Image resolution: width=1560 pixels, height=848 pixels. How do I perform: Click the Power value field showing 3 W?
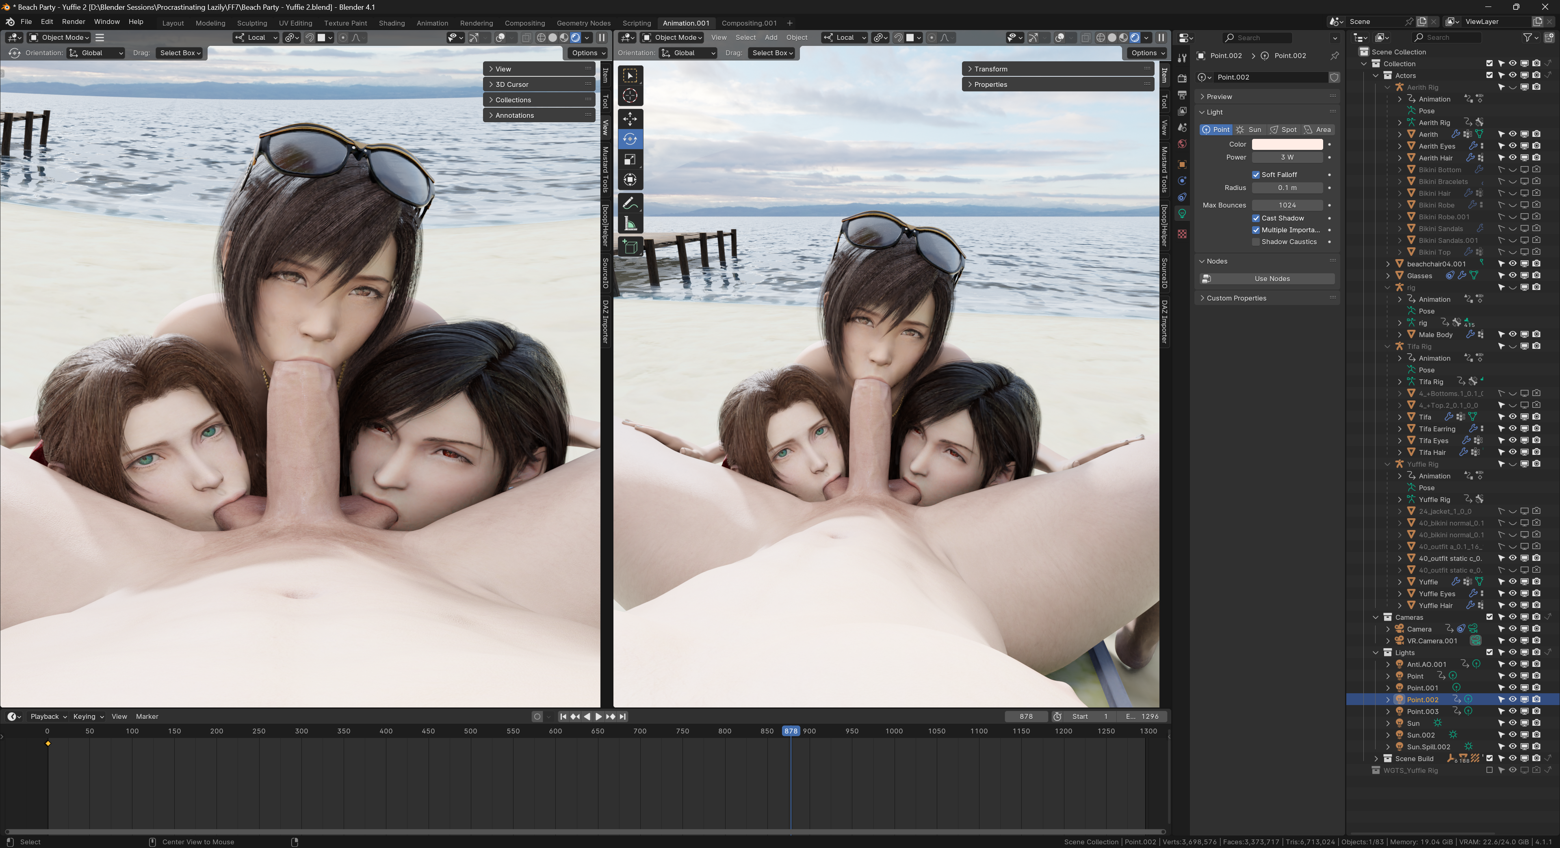(1287, 157)
